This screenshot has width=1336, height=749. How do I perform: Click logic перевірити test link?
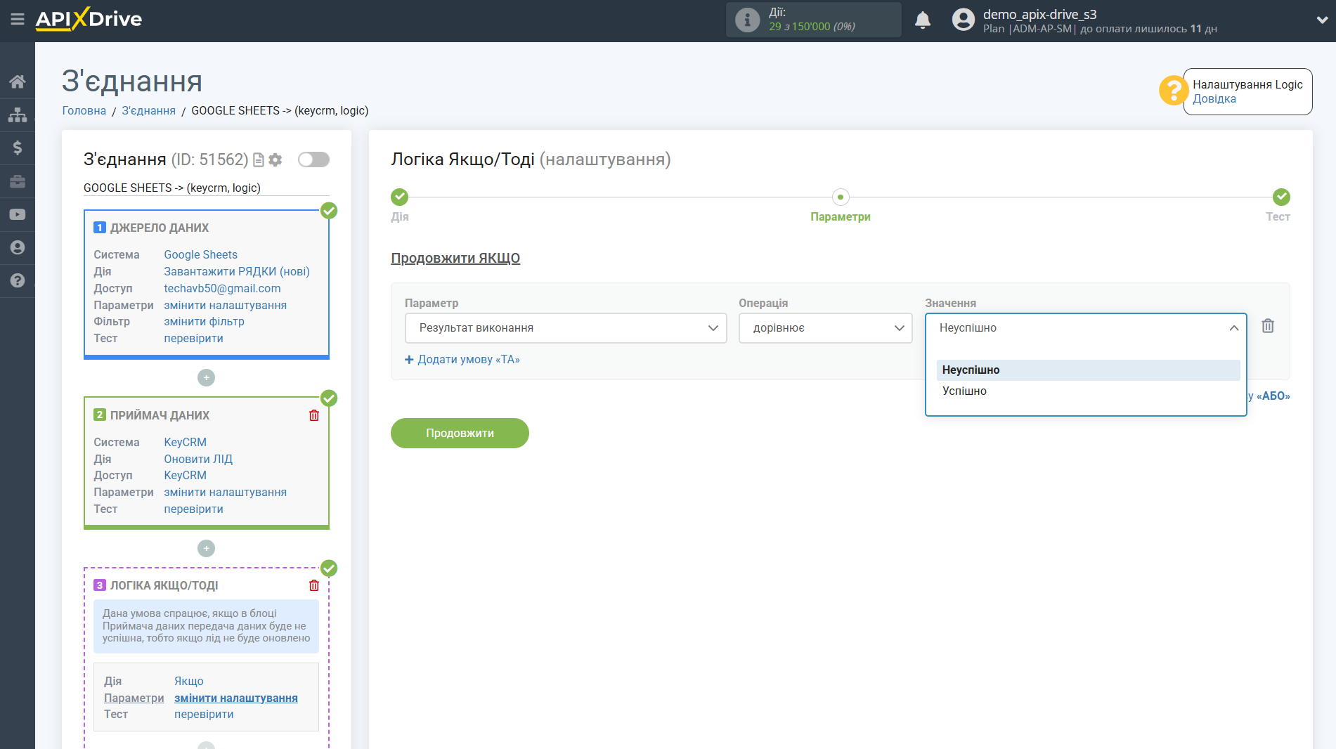pos(204,714)
